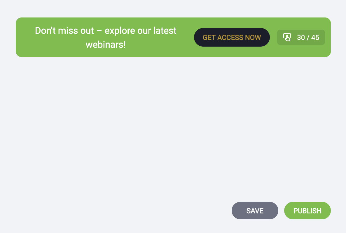Hit the green PUBLISH pill button
The width and height of the screenshot is (346, 233).
pos(307,211)
